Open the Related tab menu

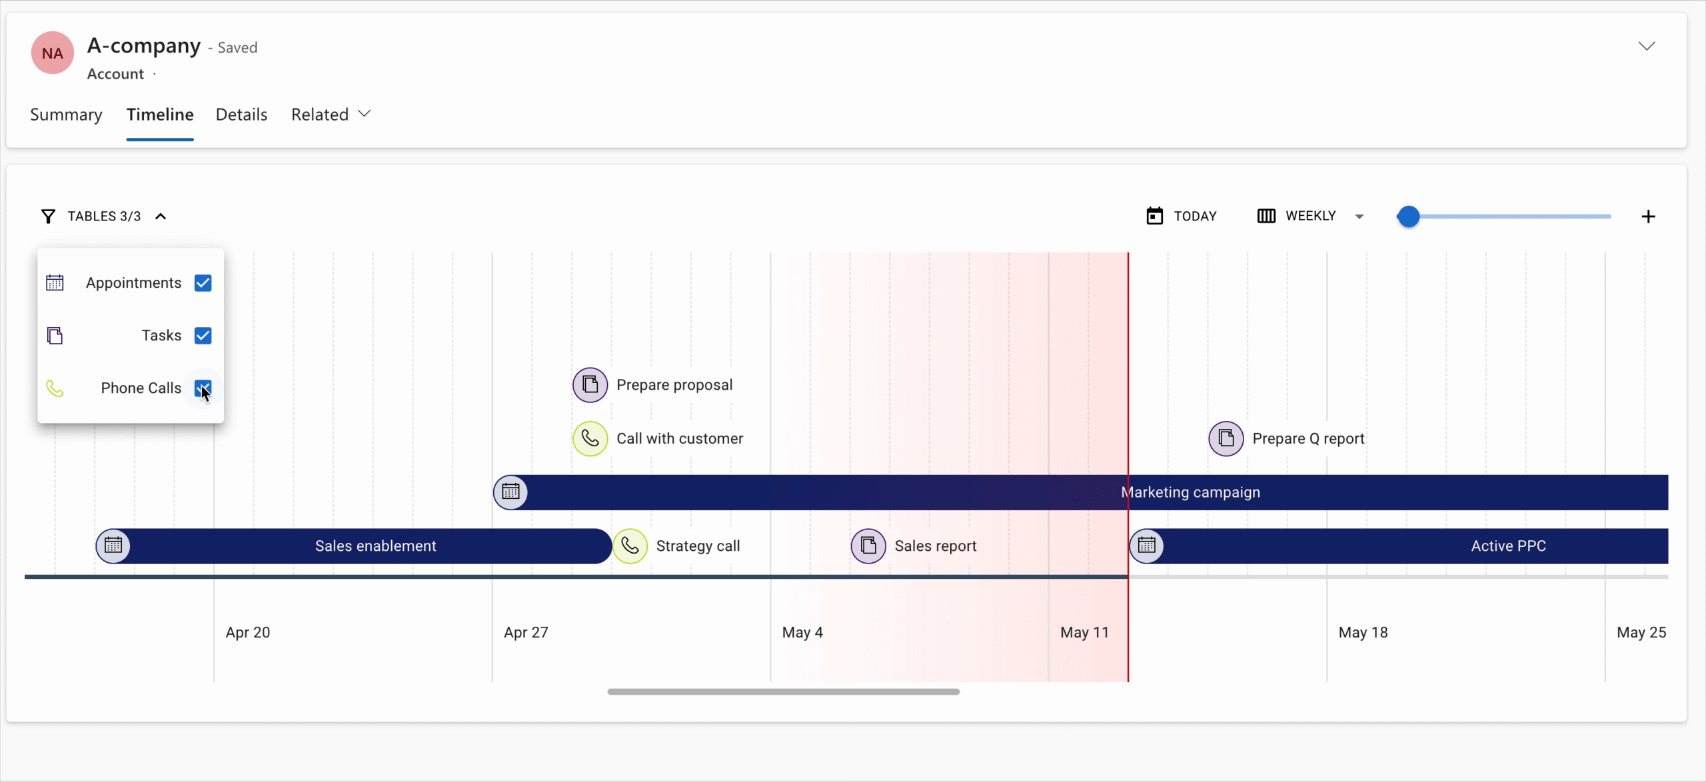pyautogui.click(x=320, y=115)
